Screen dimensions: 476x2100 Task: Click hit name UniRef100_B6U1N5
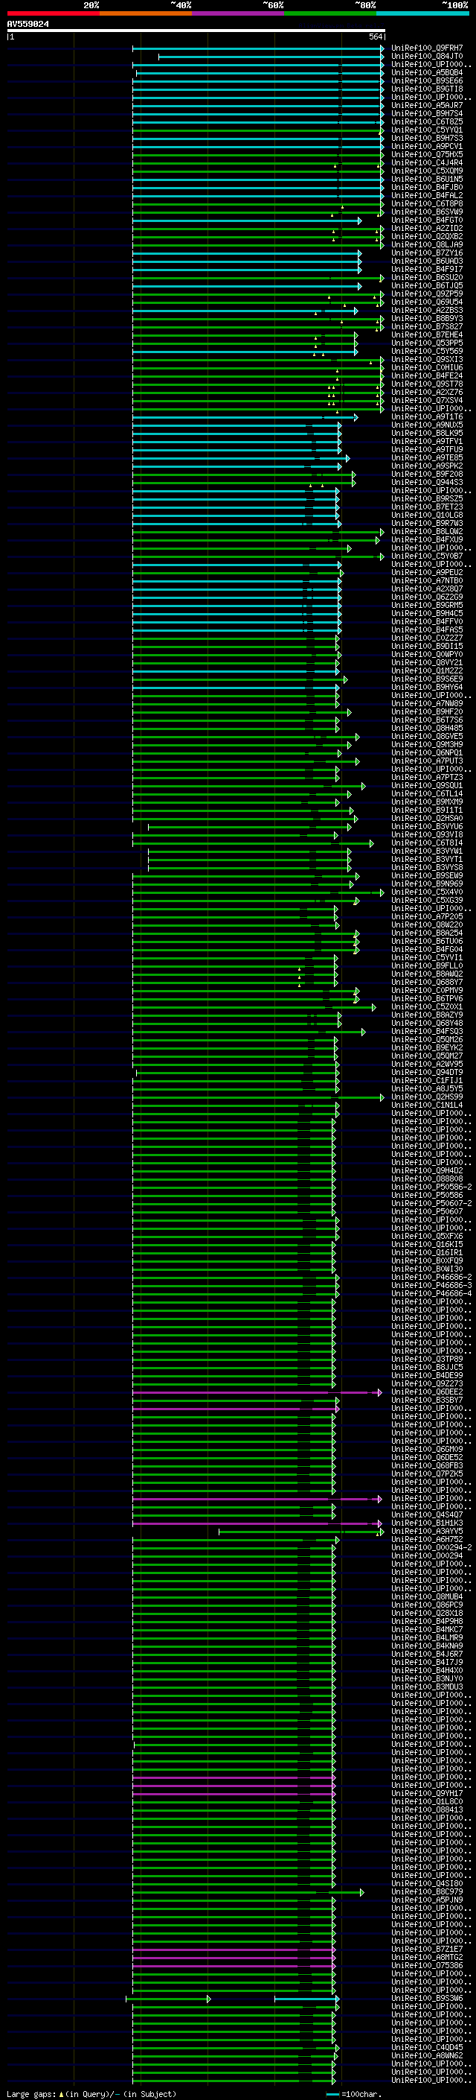pyautogui.click(x=426, y=180)
